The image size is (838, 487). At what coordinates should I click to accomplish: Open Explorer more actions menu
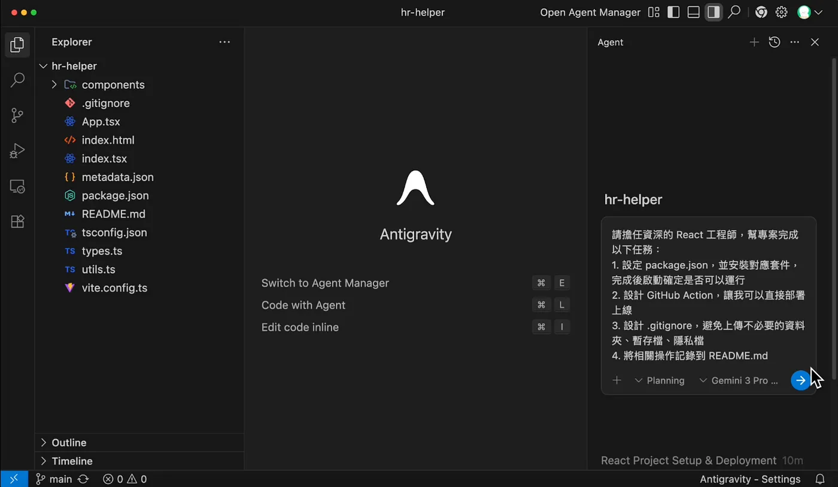coord(224,42)
